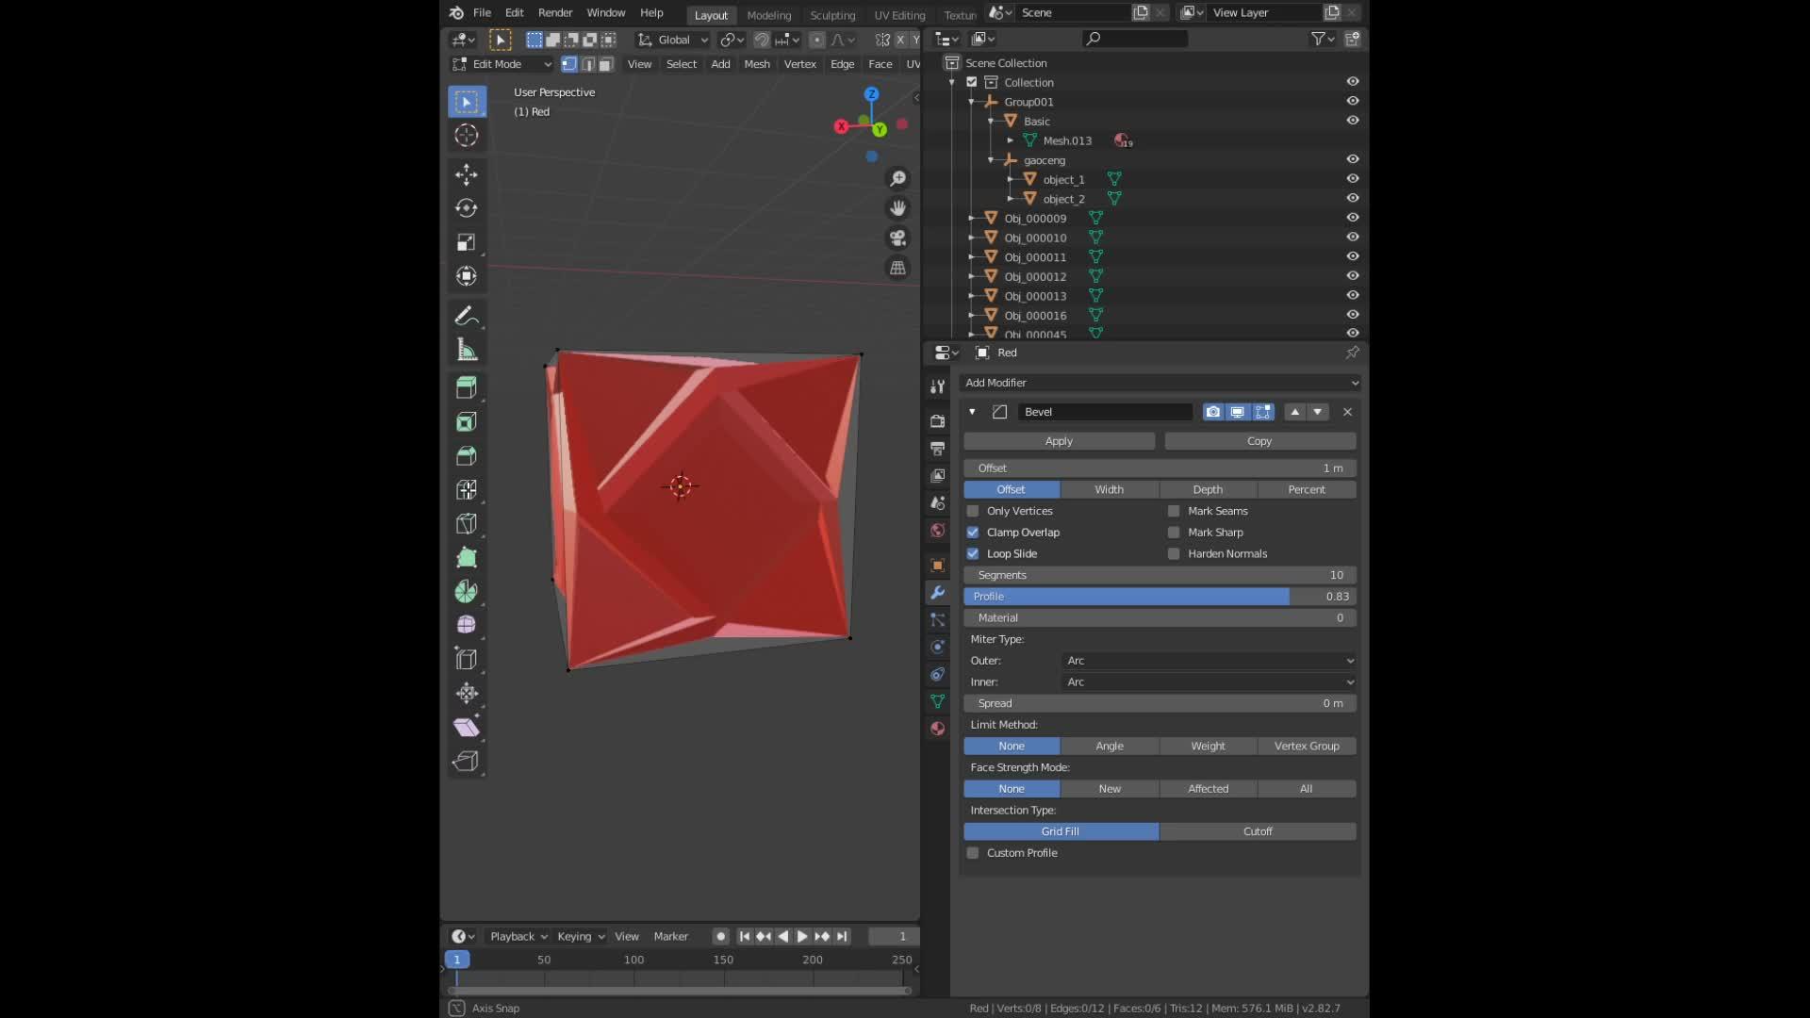The width and height of the screenshot is (1810, 1018).
Task: Pick the Annotate tool
Action: [466, 317]
